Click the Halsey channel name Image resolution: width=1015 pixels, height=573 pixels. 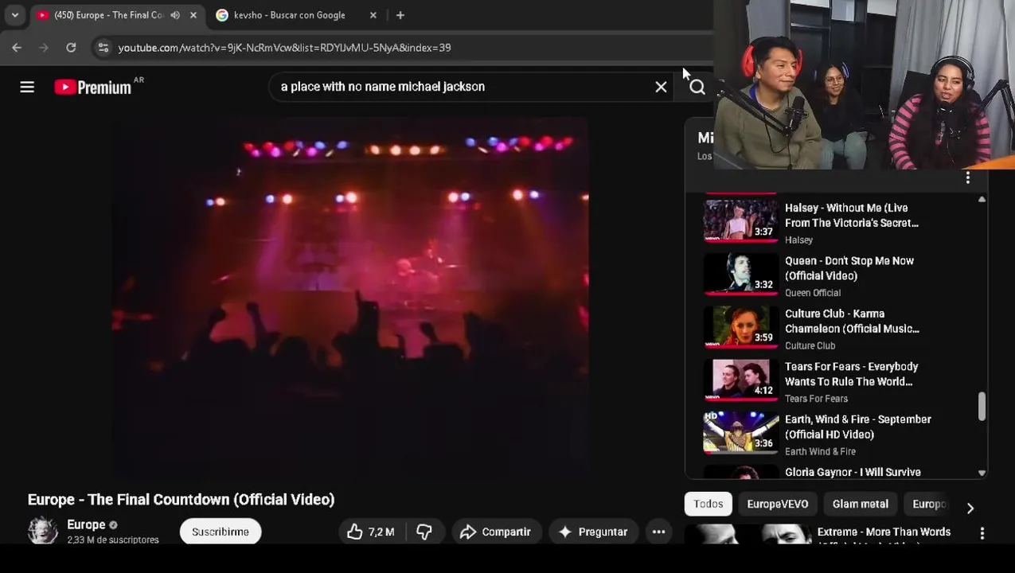798,240
